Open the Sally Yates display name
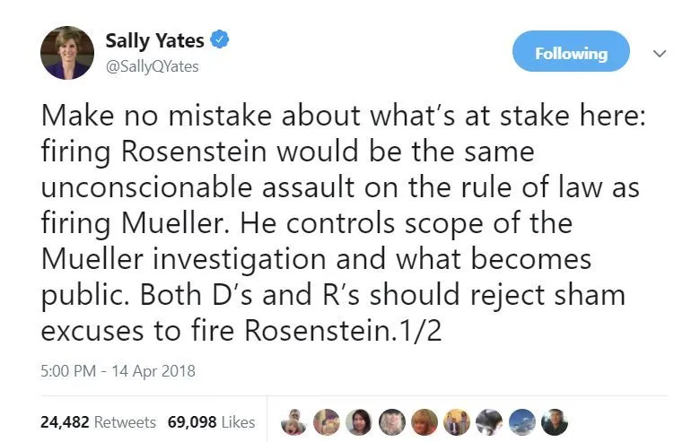The image size is (674, 442). pyautogui.click(x=154, y=40)
